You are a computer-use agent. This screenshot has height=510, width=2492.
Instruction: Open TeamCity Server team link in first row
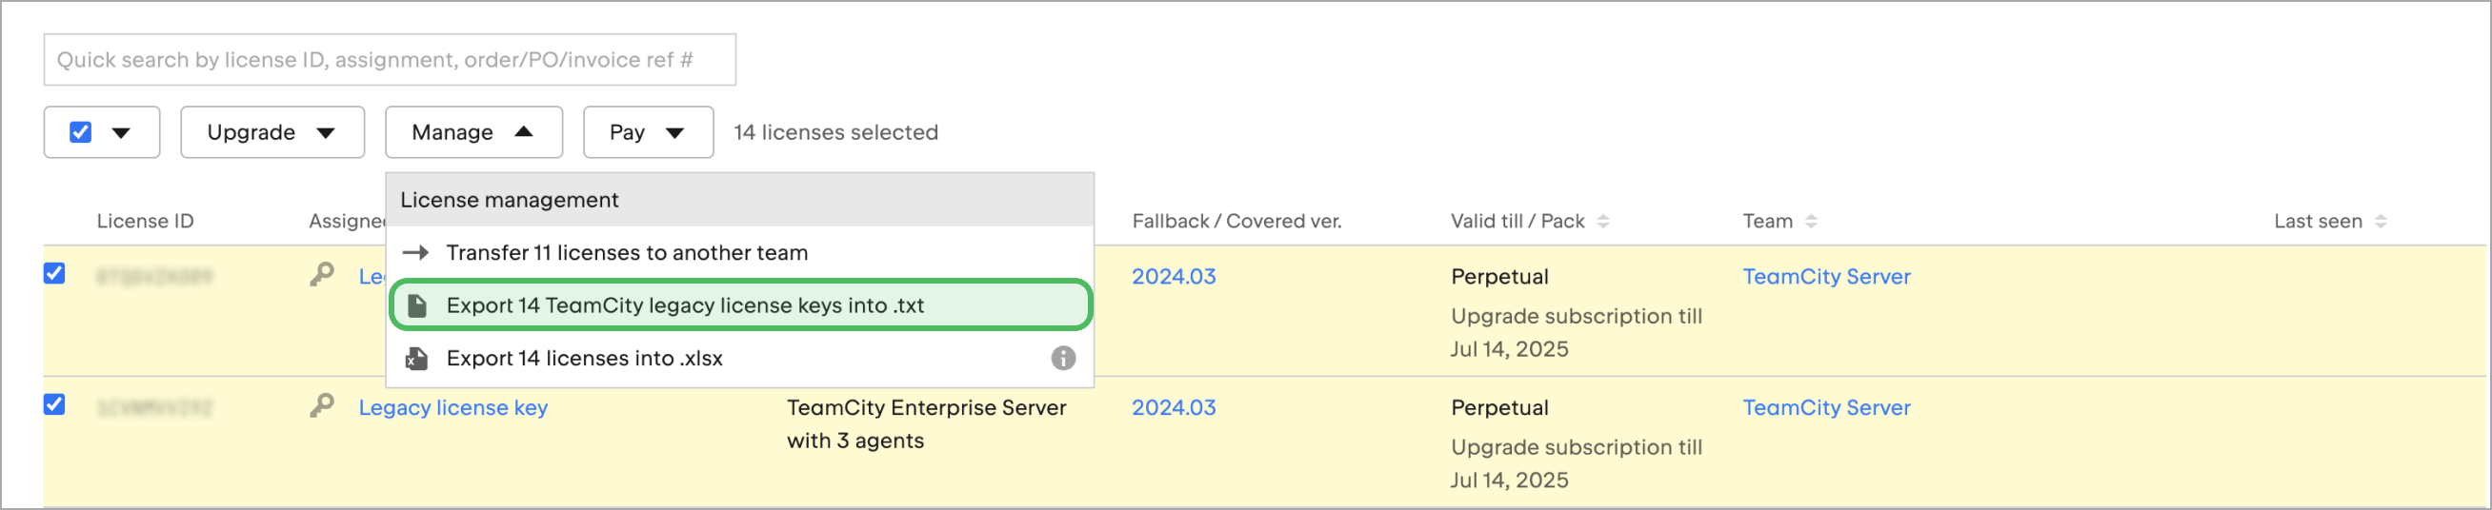(x=1826, y=276)
